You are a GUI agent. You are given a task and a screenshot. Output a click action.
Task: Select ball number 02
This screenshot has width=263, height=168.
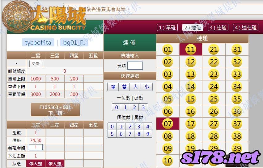coord(168,62)
